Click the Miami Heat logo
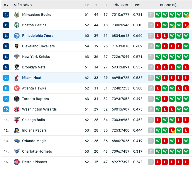The height and width of the screenshot is (169, 193). click(17, 78)
